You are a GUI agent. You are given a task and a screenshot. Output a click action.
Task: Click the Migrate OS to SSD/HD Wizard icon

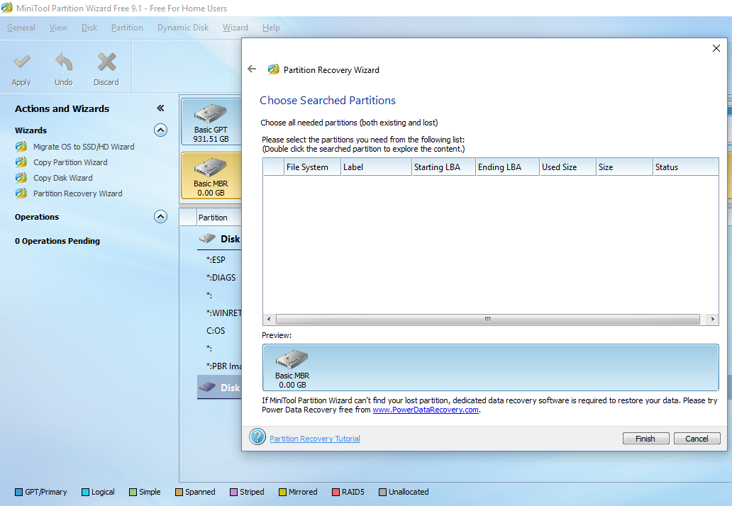21,147
